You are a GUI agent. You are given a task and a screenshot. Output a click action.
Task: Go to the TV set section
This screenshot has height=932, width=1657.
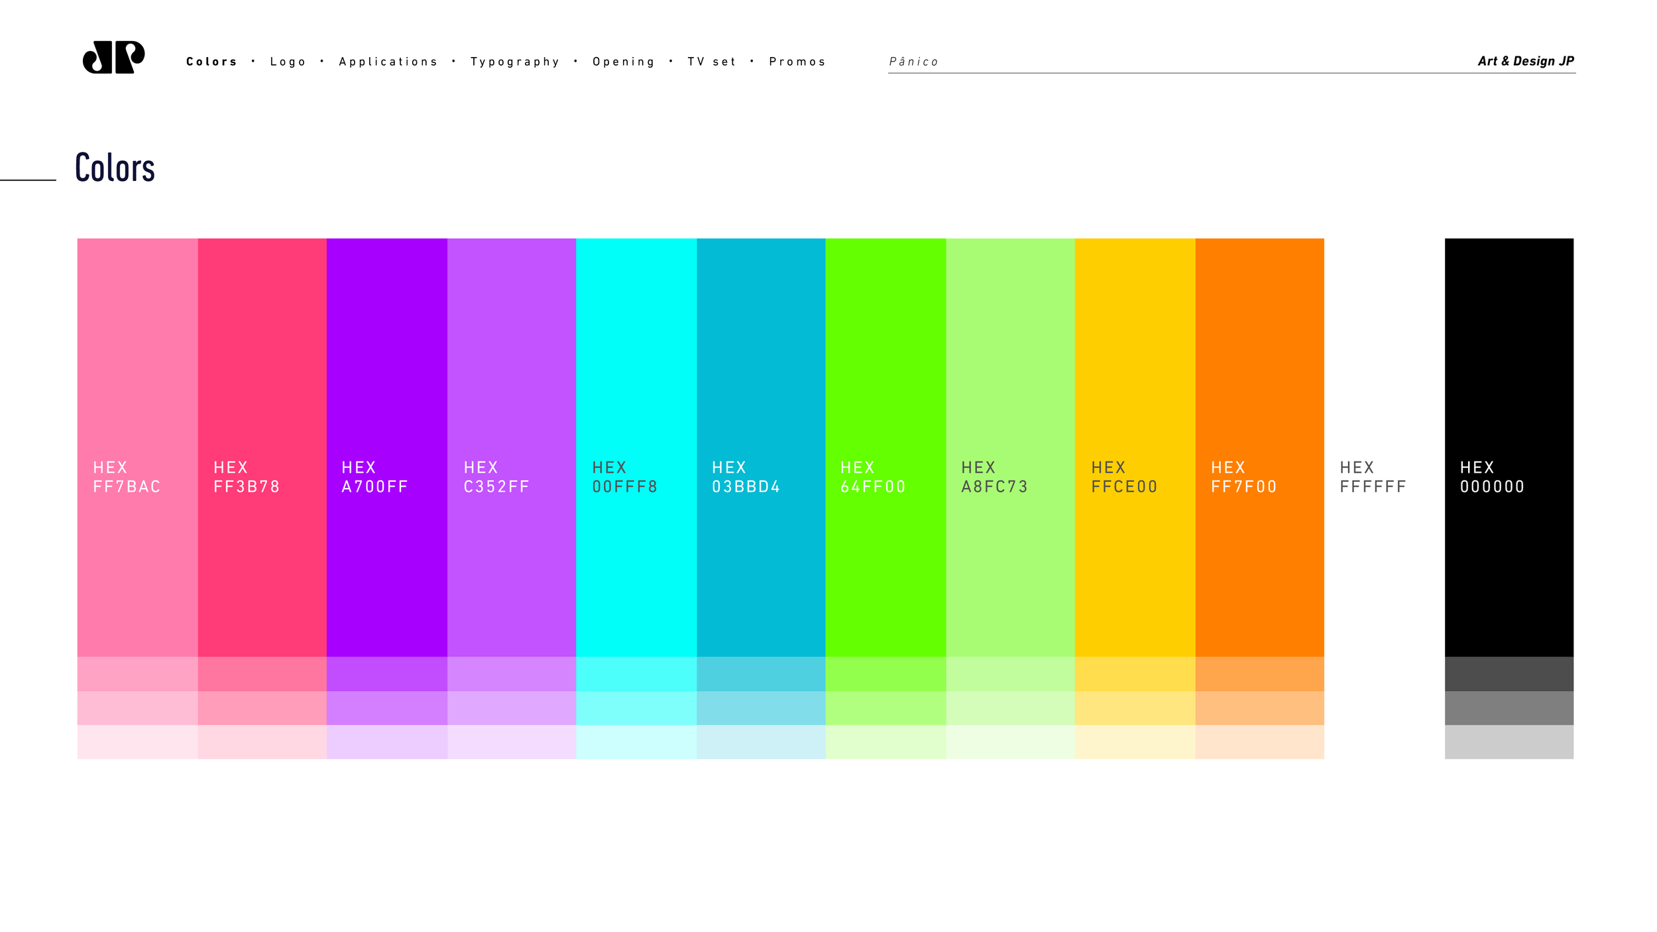[x=712, y=62]
